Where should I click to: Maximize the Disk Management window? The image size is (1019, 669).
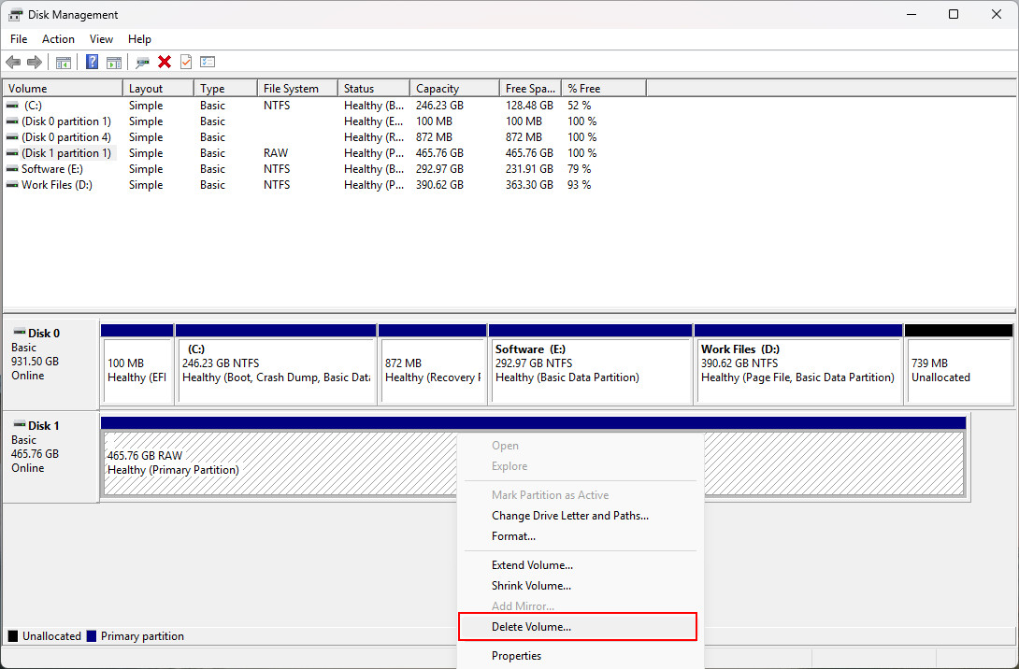954,14
